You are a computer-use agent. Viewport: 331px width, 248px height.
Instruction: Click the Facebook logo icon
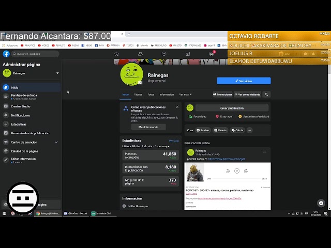click(6, 54)
